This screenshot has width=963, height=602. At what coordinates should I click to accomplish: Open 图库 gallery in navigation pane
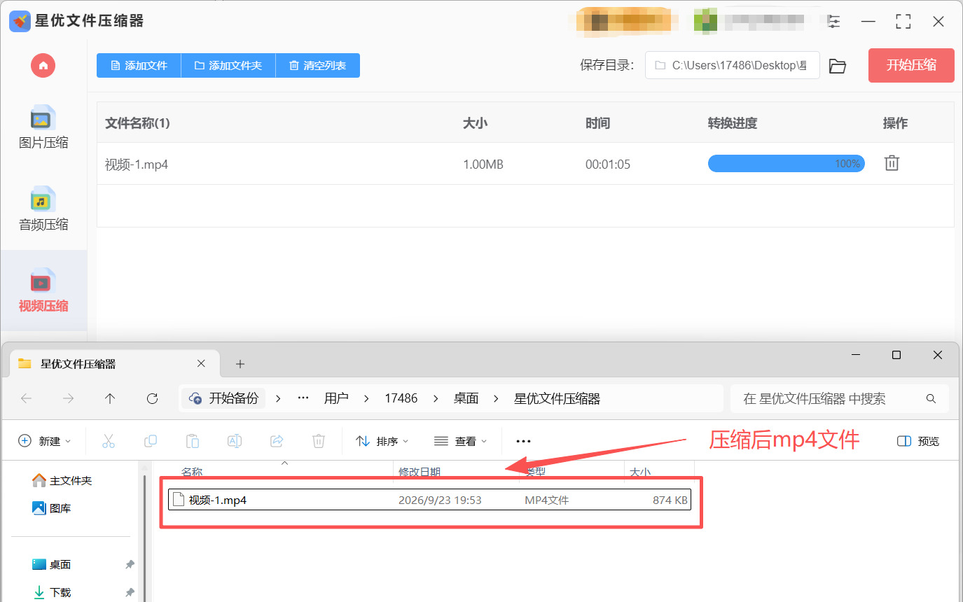point(52,508)
